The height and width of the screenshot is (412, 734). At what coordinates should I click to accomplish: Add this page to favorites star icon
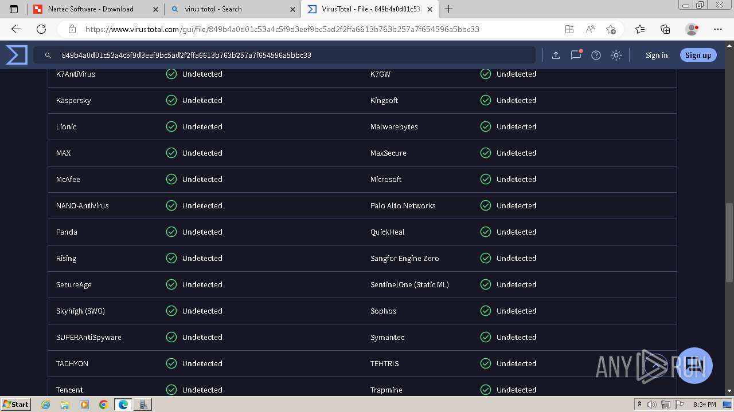pos(611,29)
